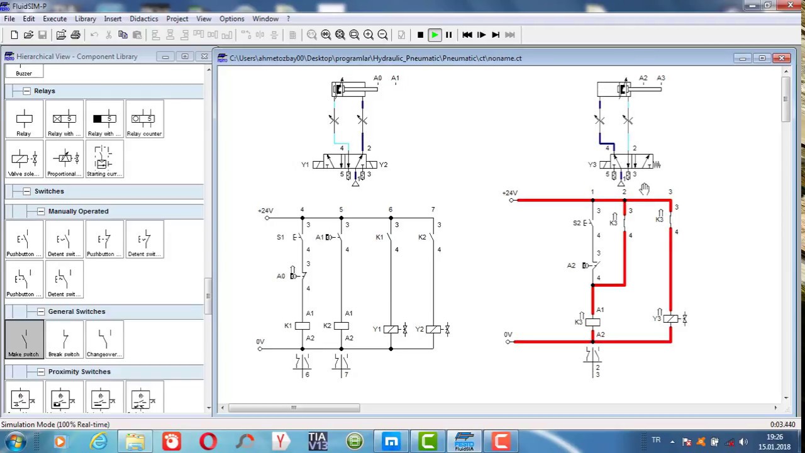Open the Didactics menu
Image resolution: width=805 pixels, height=453 pixels.
(x=144, y=19)
